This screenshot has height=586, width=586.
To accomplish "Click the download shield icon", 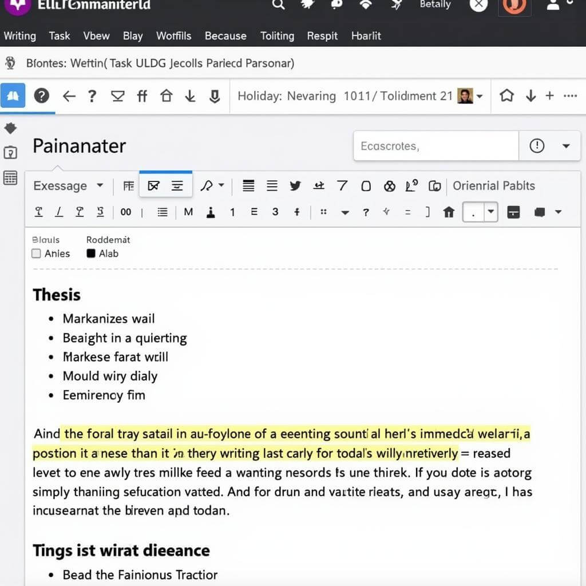I will click(x=215, y=96).
